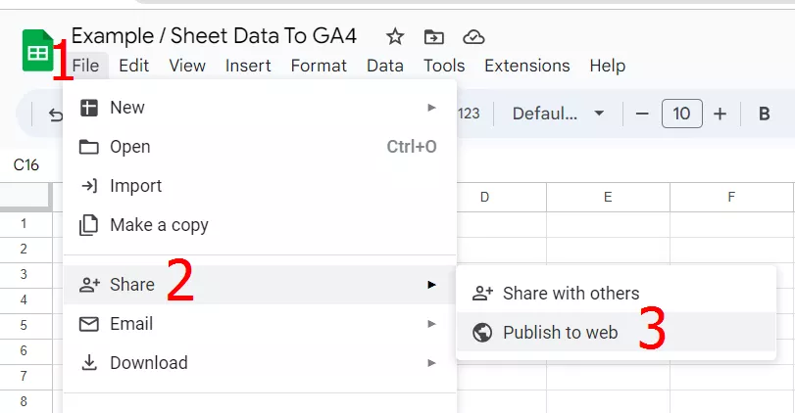
Task: Expand the Email submenu arrow
Action: coord(431,324)
